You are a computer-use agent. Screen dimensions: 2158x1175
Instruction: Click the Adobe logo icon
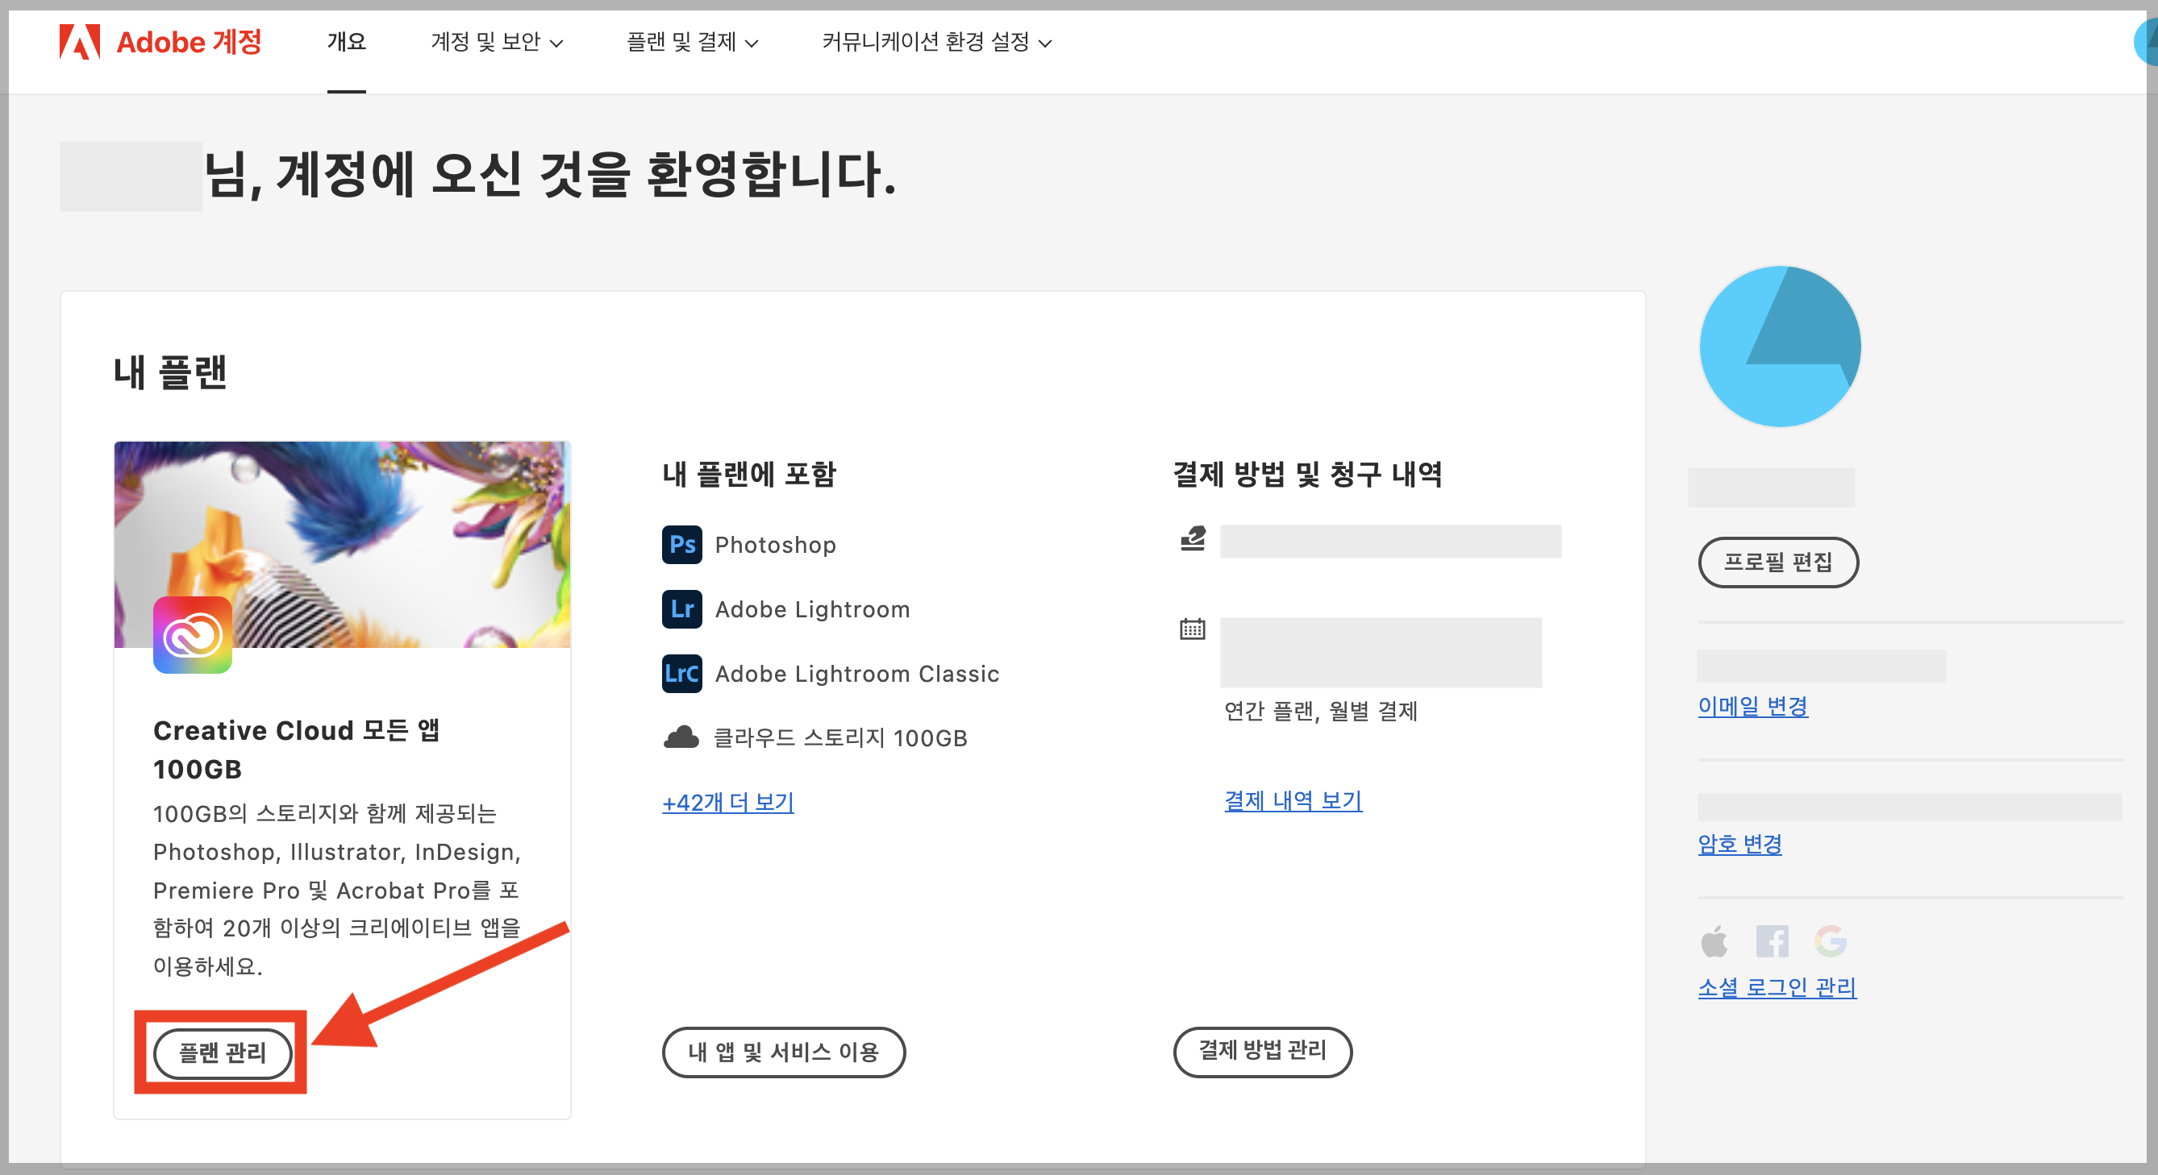[x=80, y=42]
